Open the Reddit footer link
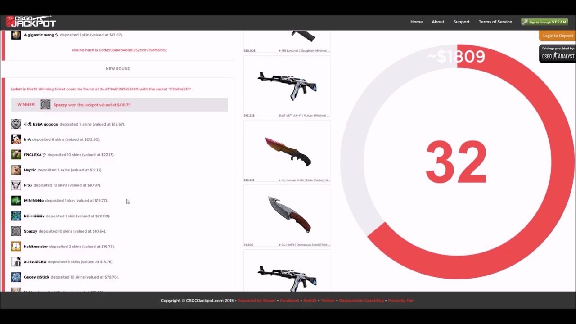This screenshot has height=324, width=576. pos(310,301)
